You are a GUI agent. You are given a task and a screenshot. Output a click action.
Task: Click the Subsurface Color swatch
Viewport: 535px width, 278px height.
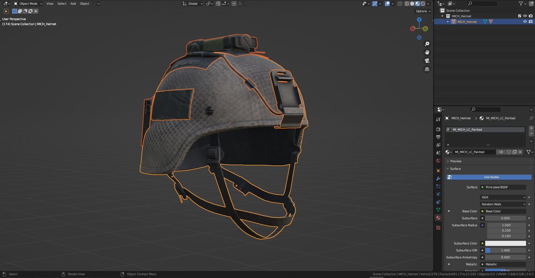[505, 243]
